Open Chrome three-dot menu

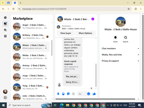(x=141, y=9)
